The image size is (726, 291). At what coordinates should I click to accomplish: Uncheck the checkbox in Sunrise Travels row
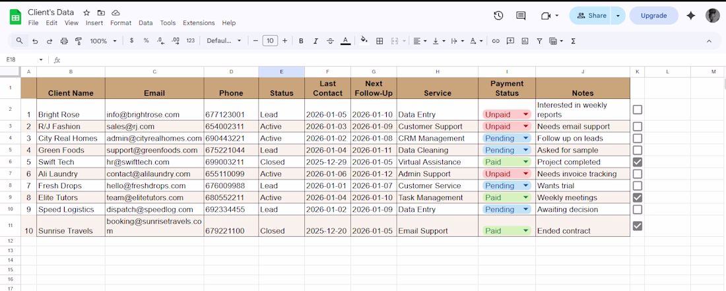638,226
